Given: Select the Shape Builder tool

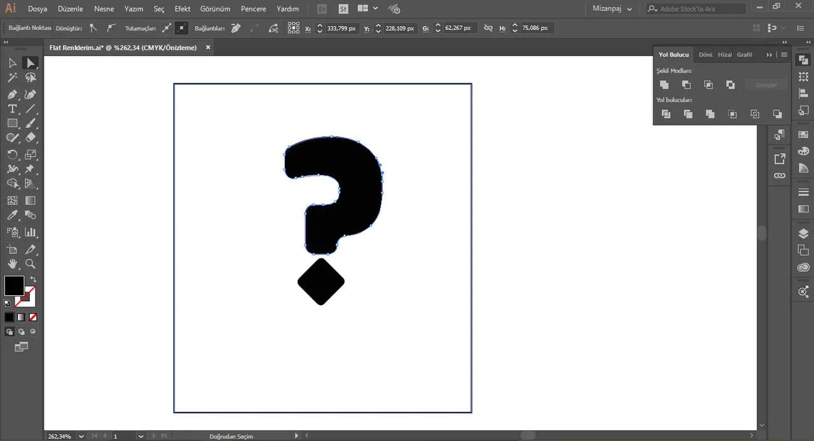Looking at the screenshot, I should (x=13, y=184).
